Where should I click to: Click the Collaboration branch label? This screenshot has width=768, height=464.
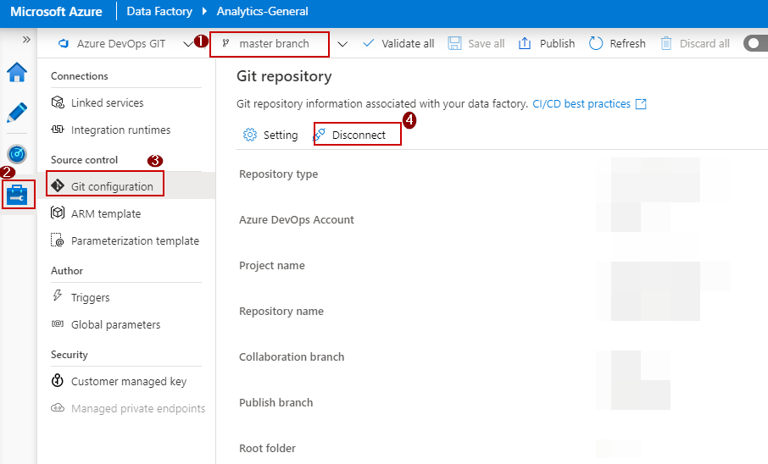tap(292, 356)
